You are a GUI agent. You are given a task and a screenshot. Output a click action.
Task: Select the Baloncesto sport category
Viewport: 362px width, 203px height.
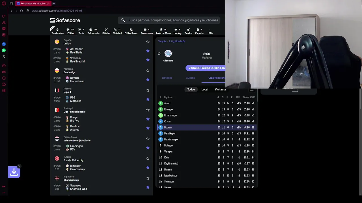pyautogui.click(x=93, y=31)
